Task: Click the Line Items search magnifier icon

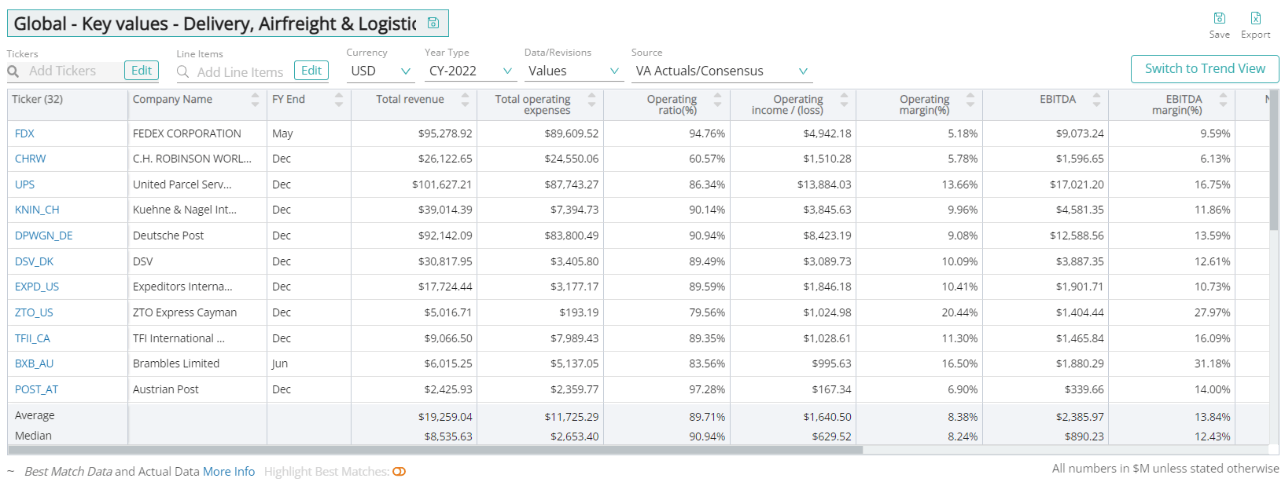Action: [183, 71]
